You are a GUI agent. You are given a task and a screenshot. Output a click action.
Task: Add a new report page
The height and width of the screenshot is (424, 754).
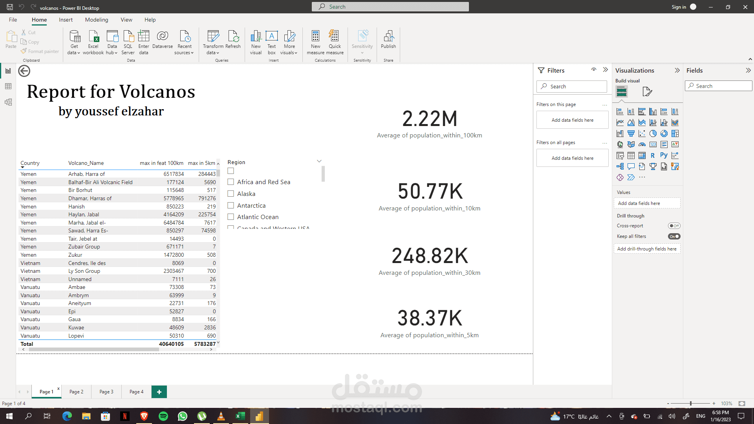click(x=159, y=392)
